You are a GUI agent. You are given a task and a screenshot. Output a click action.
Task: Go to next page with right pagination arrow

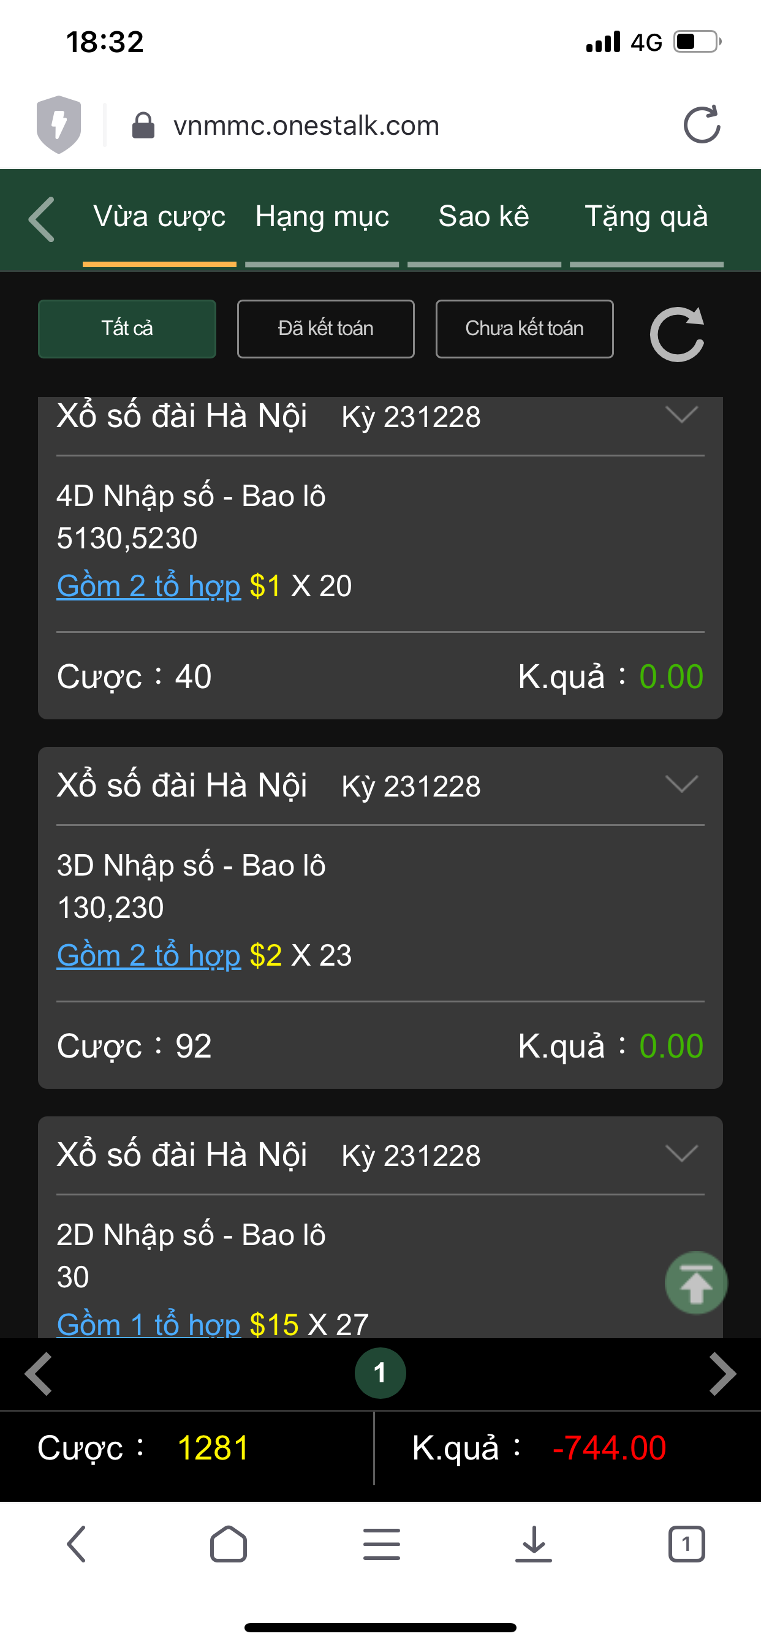coord(722,1373)
